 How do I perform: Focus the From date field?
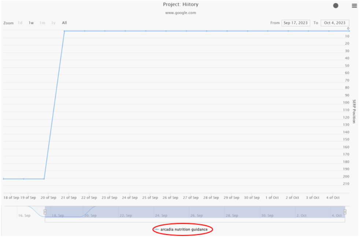point(296,23)
